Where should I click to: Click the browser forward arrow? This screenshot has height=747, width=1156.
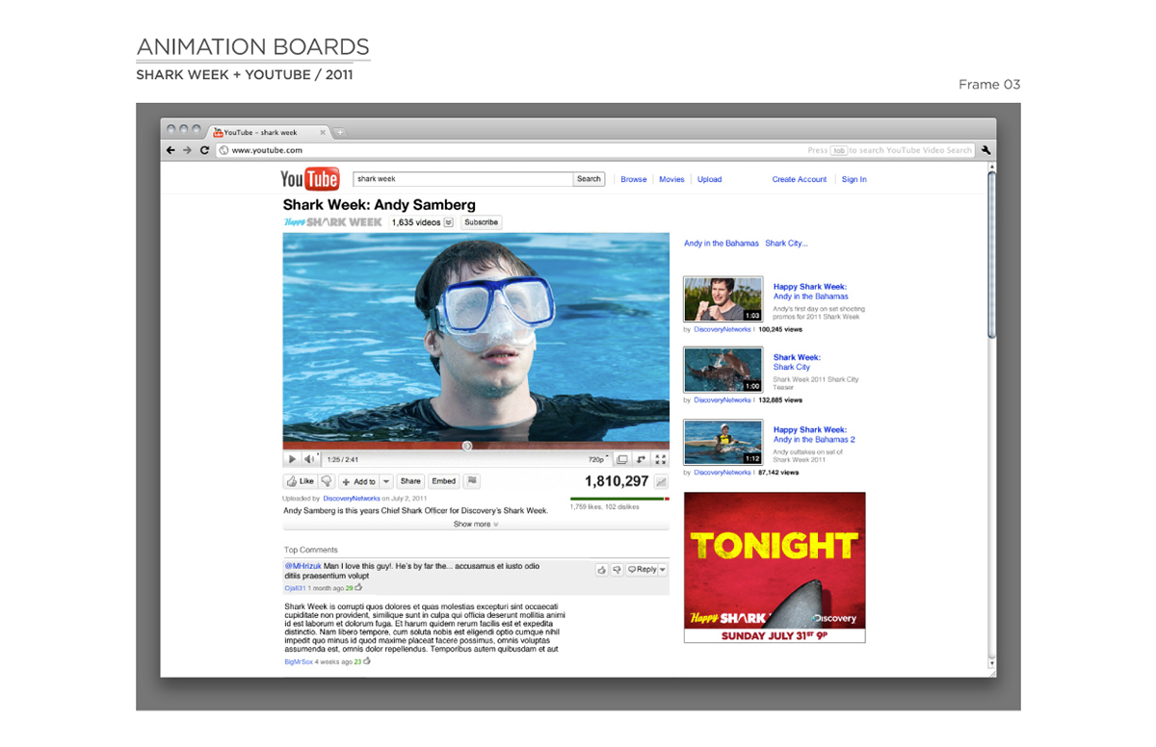tap(187, 150)
